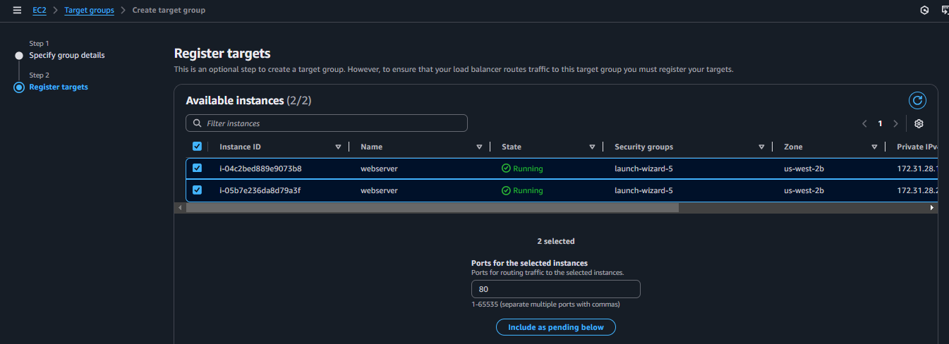
Task: Sort by Name column arrow
Action: point(479,147)
